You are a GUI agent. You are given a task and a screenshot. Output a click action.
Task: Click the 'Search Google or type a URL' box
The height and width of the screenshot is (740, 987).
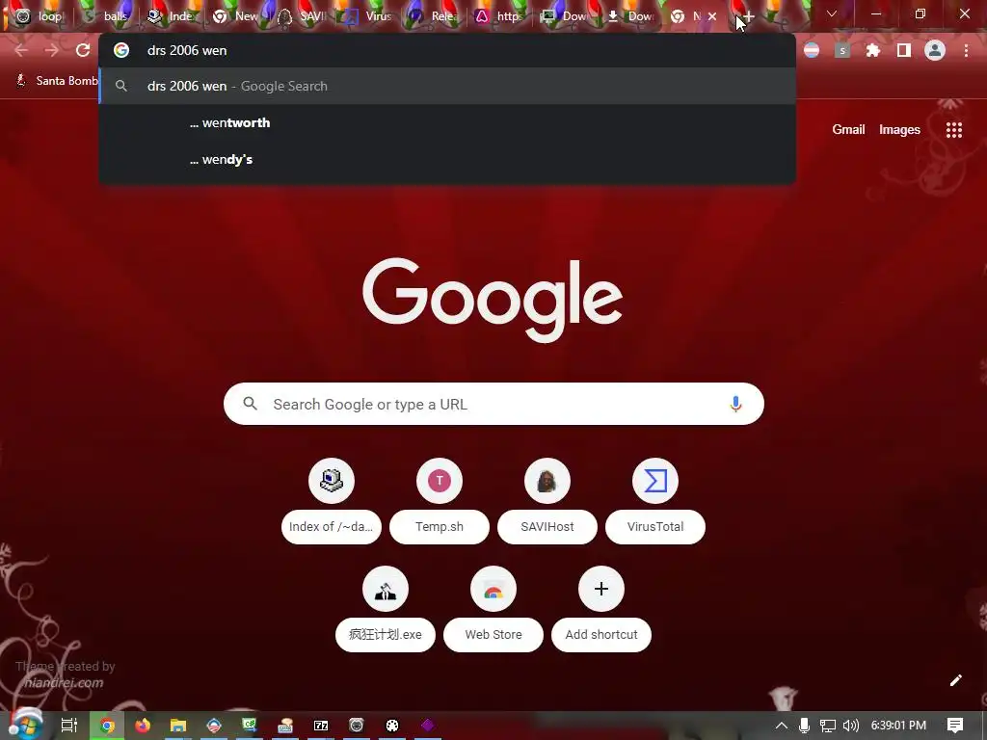click(x=493, y=404)
